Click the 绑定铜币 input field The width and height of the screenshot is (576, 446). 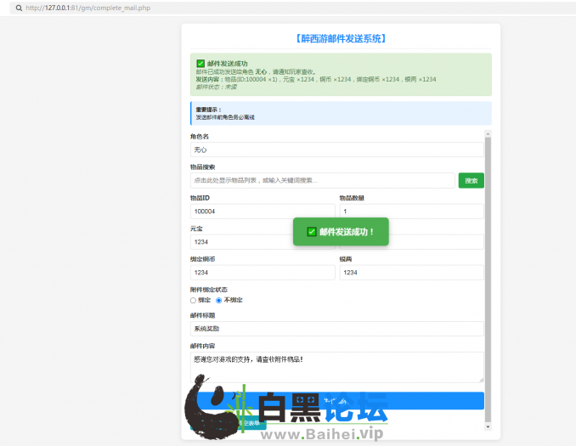click(x=263, y=273)
